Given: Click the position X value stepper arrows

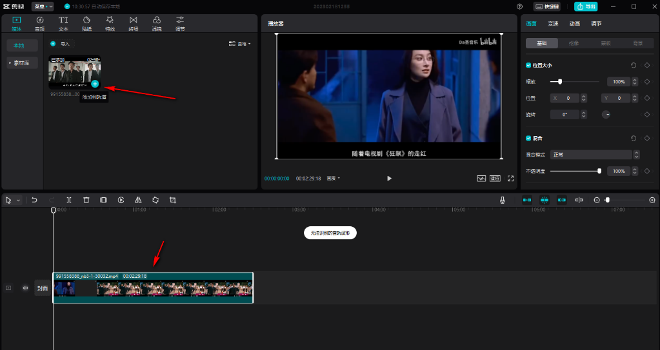Looking at the screenshot, I should pos(583,98).
